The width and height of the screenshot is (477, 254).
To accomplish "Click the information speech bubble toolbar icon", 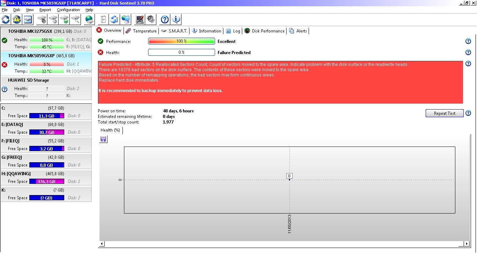I will (176, 20).
